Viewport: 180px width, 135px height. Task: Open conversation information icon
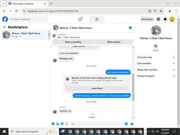130,28
